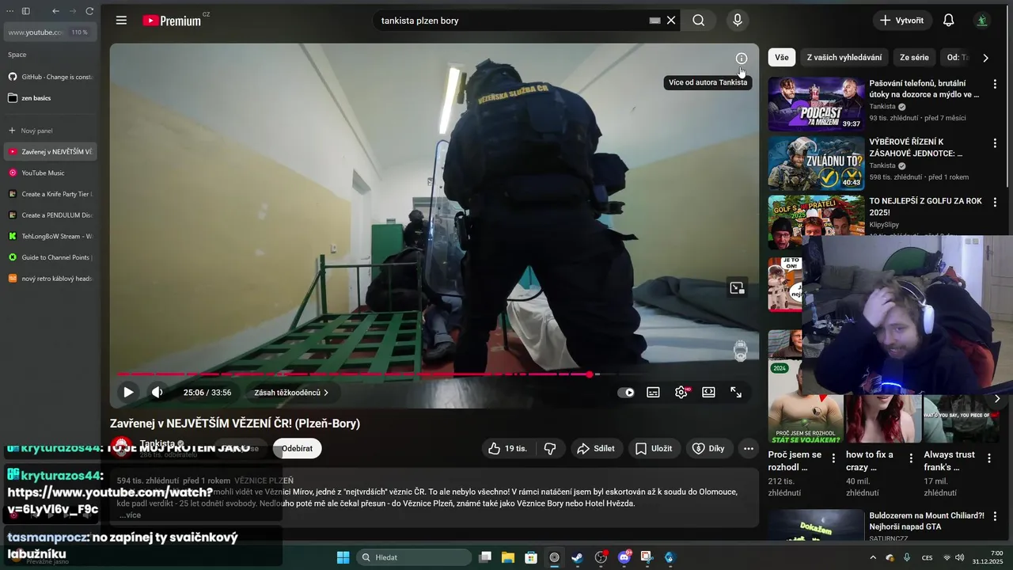This screenshot has width=1013, height=570.
Task: Show hidden system tray icons
Action: pos(873,557)
